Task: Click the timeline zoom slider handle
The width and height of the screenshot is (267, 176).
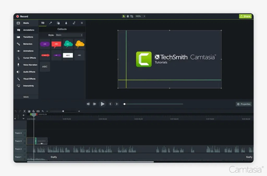Action: (63, 111)
